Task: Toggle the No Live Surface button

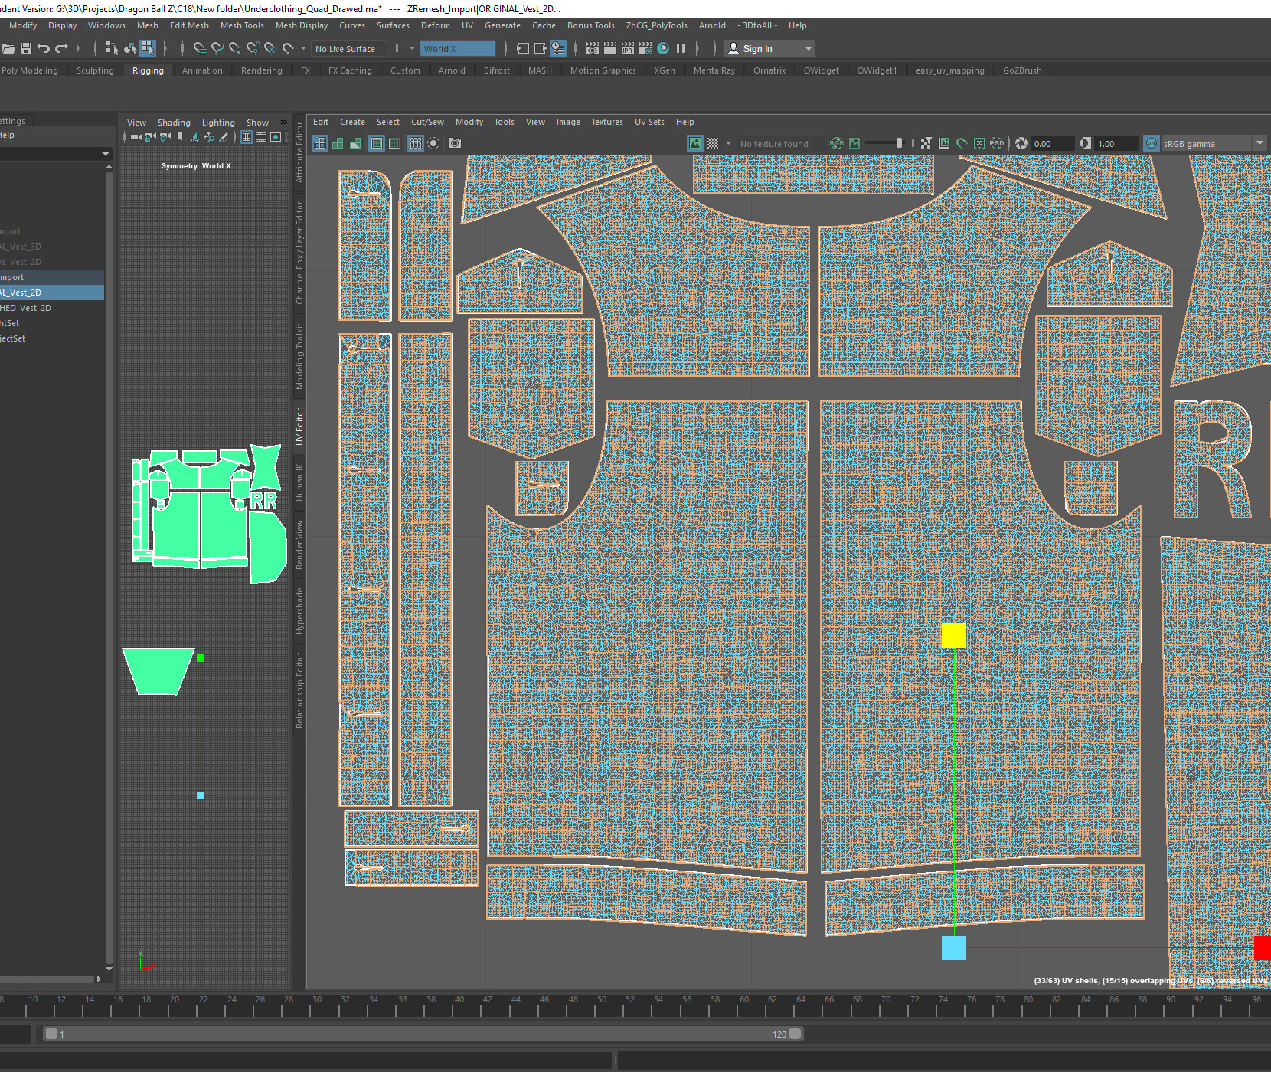Action: (x=348, y=48)
